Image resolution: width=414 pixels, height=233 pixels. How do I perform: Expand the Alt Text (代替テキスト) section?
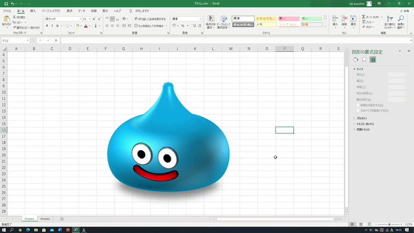tap(354, 129)
